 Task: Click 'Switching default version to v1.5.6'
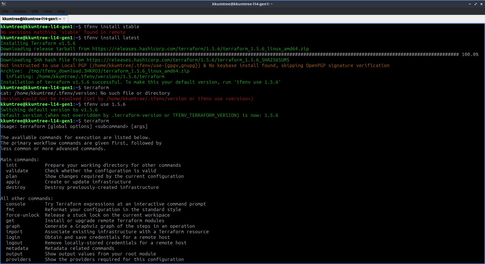pyautogui.click(x=49, y=110)
